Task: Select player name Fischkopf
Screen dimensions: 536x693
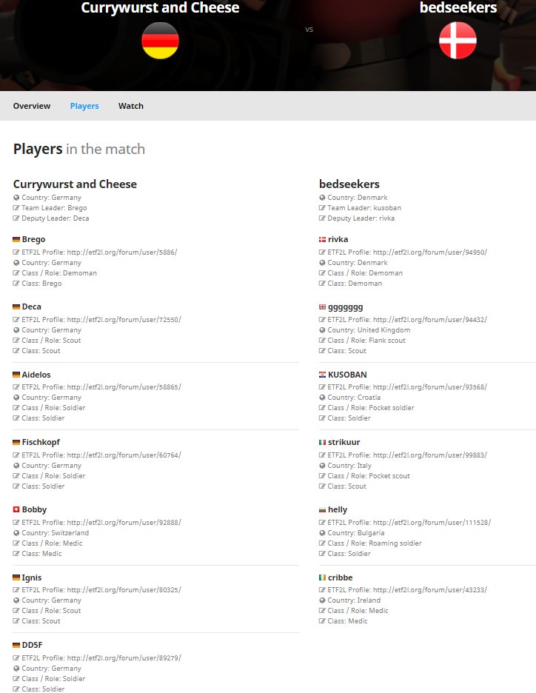Action: [x=41, y=443]
